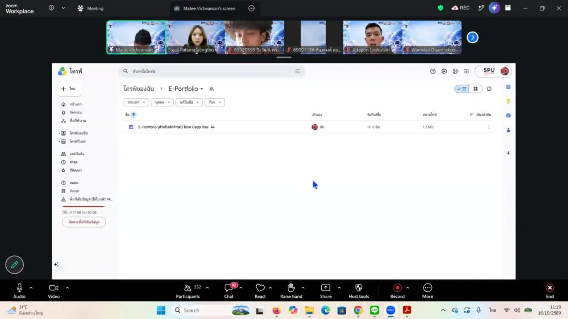The width and height of the screenshot is (568, 319).
Task: Expand My Drive tree arrow in sidebar
Action: click(59, 133)
